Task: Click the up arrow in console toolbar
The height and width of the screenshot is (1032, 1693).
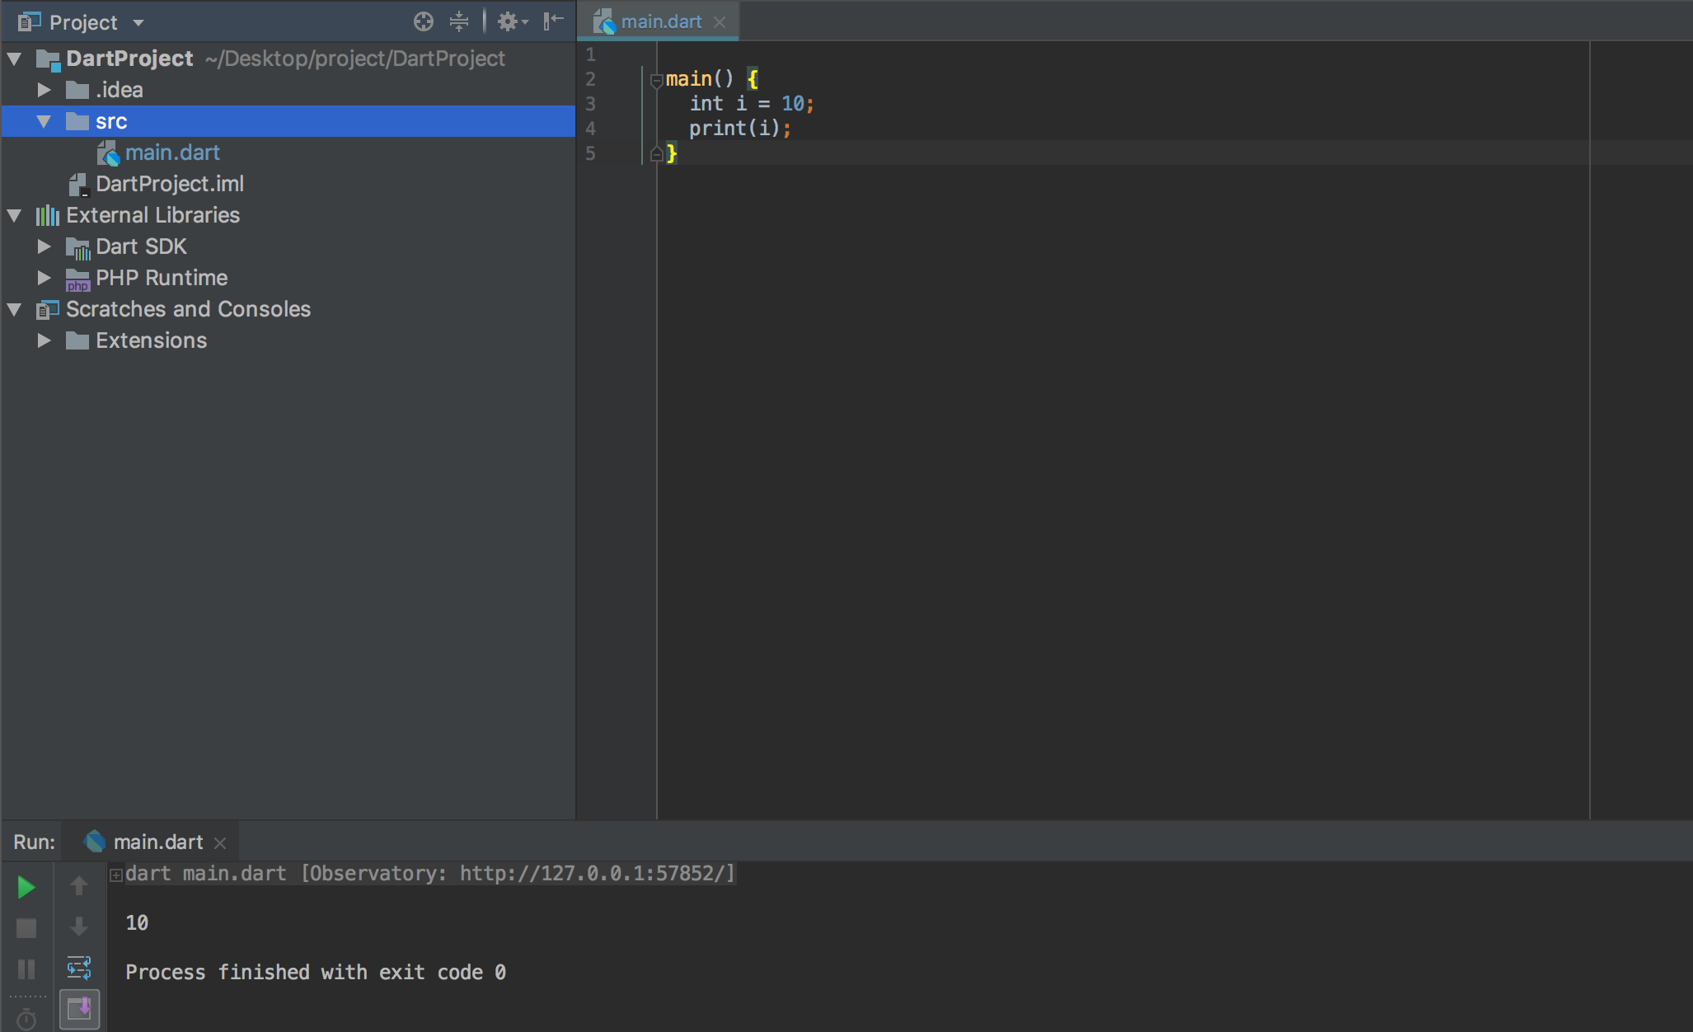Action: pyautogui.click(x=79, y=886)
